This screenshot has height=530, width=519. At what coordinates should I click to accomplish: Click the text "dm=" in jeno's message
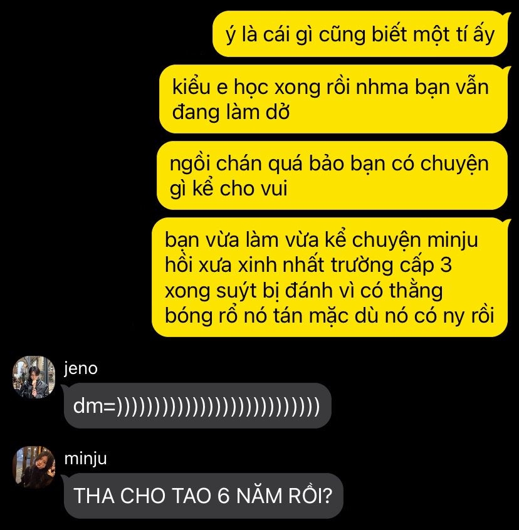[x=94, y=405]
